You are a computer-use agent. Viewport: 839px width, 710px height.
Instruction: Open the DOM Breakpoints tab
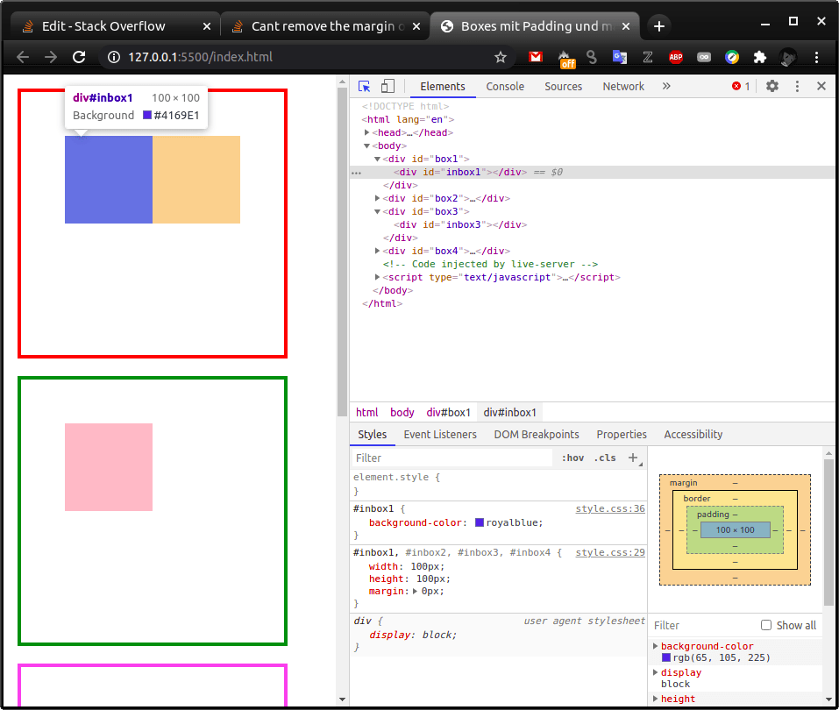click(x=537, y=435)
